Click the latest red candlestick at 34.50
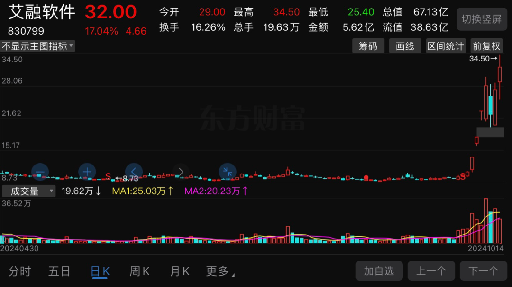The image size is (512, 287). (500, 74)
